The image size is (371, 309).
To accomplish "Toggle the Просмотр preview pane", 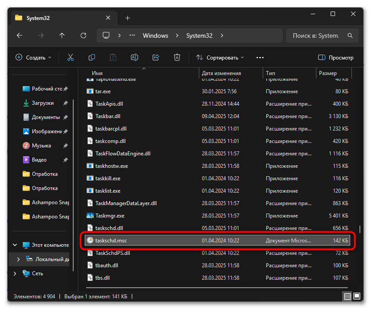I will (x=336, y=58).
